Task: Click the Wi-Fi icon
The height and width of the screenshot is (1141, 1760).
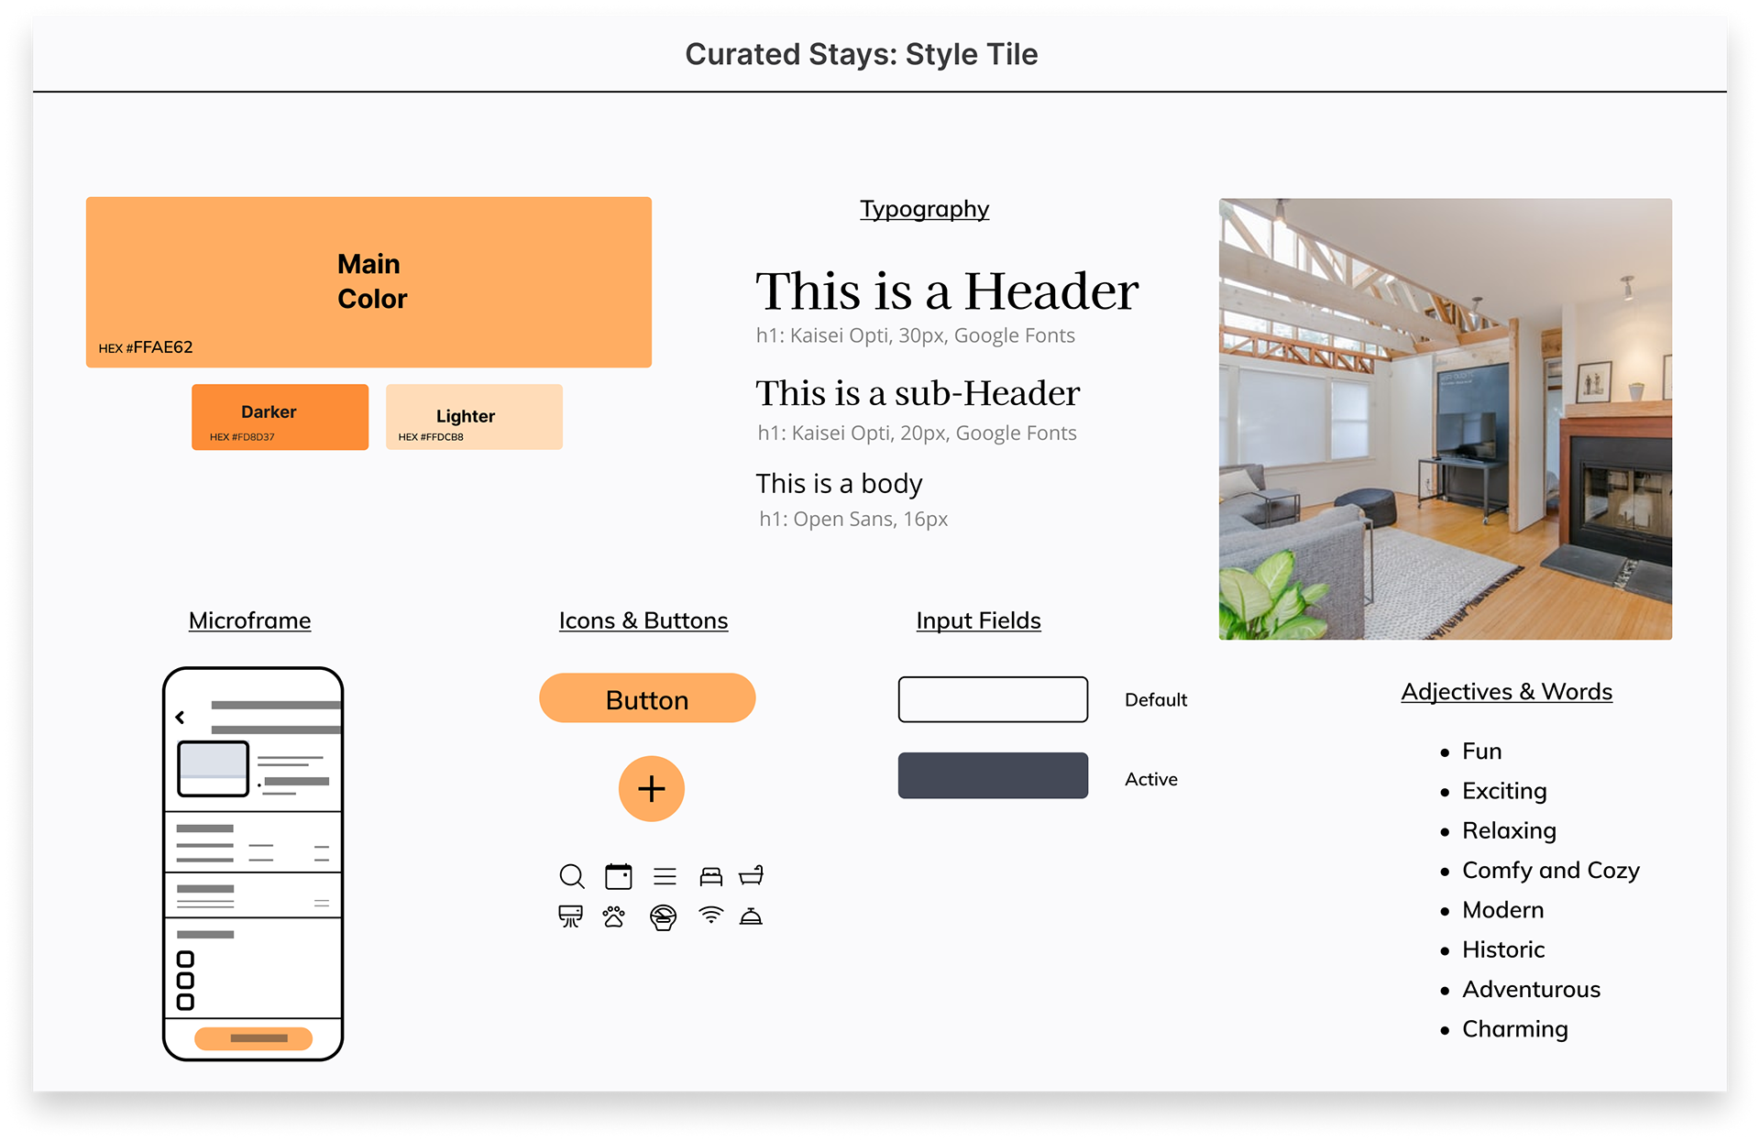Action: [x=710, y=915]
